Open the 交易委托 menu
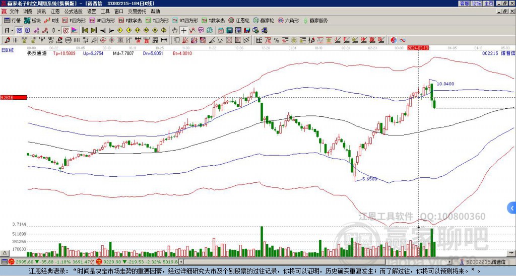Screen dimensions: 516x276 137,12
